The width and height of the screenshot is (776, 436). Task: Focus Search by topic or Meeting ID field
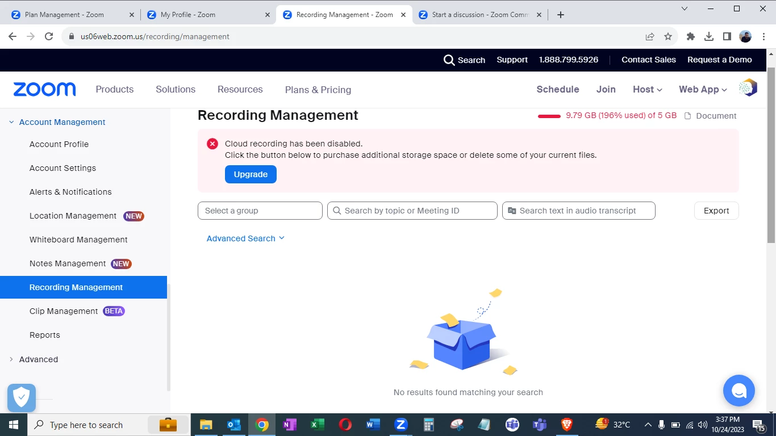[x=412, y=211]
